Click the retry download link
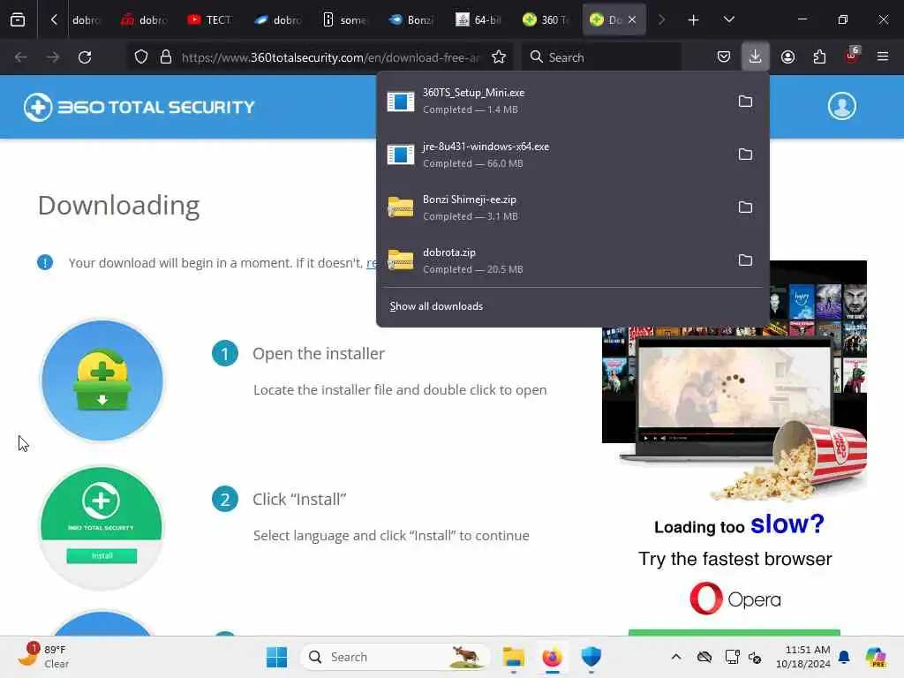Viewport: 904px width, 678px height. [x=372, y=263]
